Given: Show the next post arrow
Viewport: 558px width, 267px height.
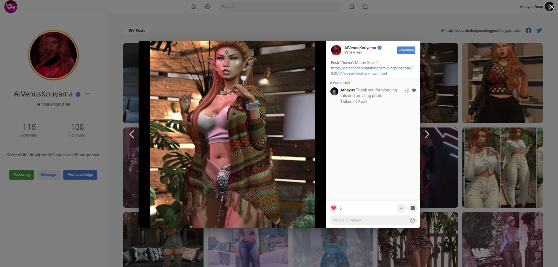Looking at the screenshot, I should pyautogui.click(x=427, y=134).
